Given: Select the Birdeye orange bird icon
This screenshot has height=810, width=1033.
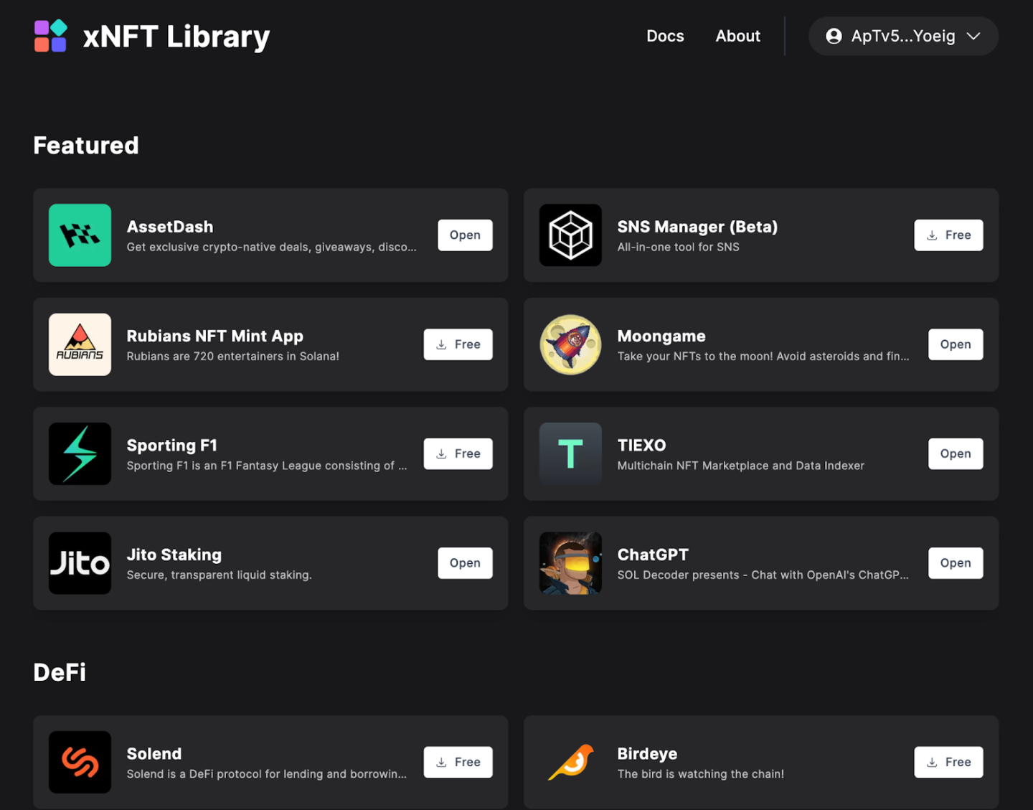Looking at the screenshot, I should click(570, 762).
